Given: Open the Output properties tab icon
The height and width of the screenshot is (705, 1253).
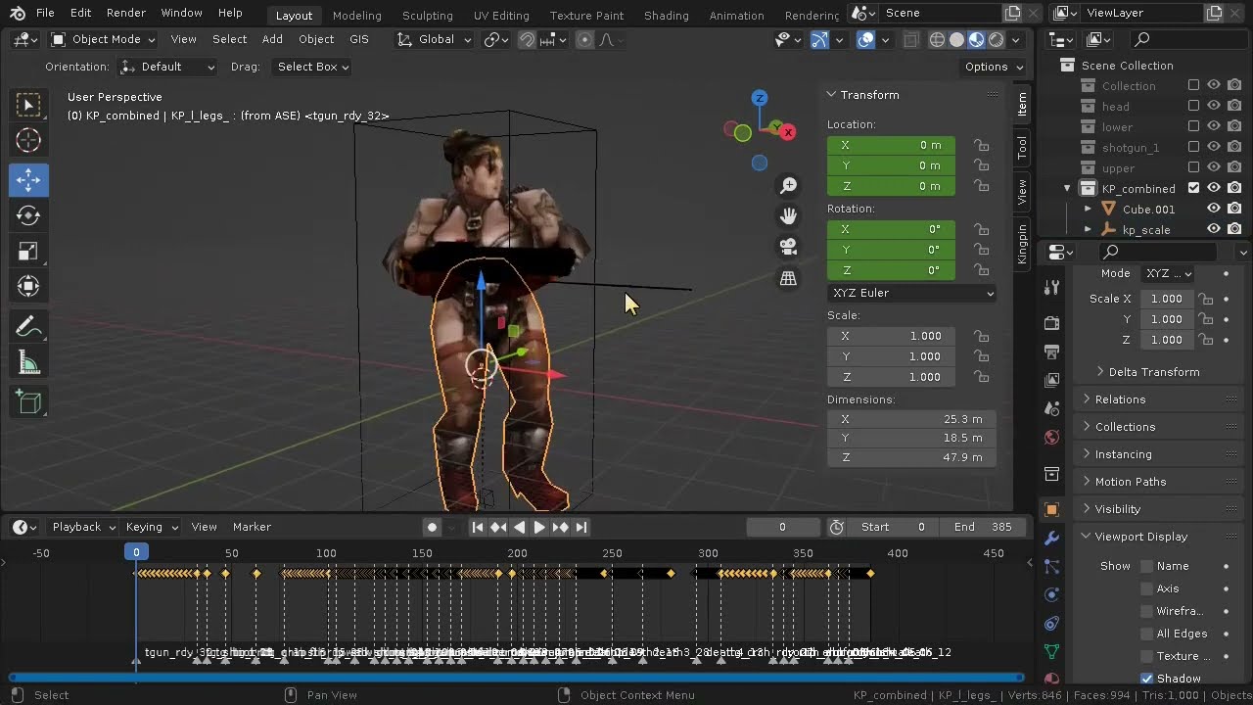Looking at the screenshot, I should (1052, 352).
